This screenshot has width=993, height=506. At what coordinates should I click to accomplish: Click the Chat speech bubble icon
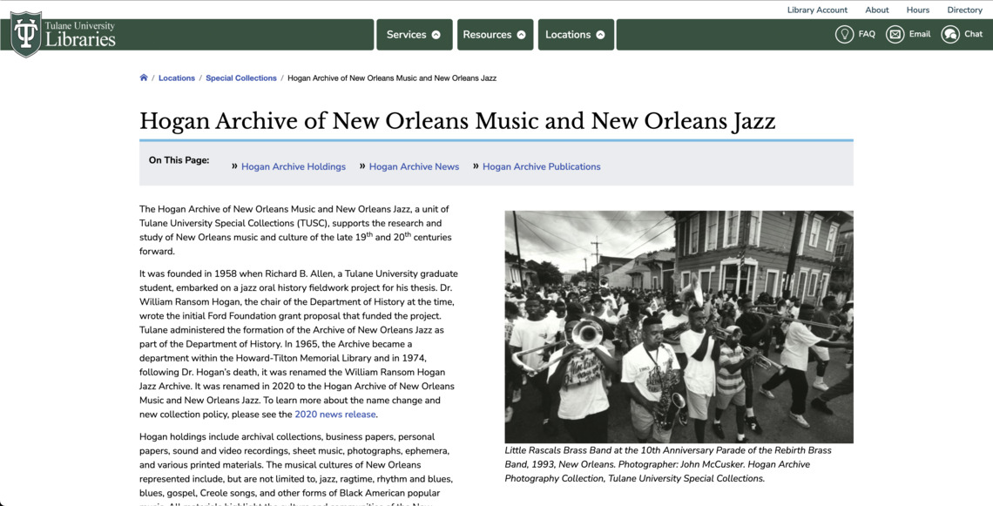(950, 34)
